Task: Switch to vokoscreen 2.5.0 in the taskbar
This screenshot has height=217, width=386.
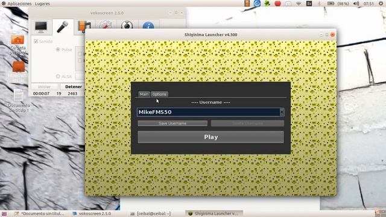Action: pyautogui.click(x=92, y=213)
